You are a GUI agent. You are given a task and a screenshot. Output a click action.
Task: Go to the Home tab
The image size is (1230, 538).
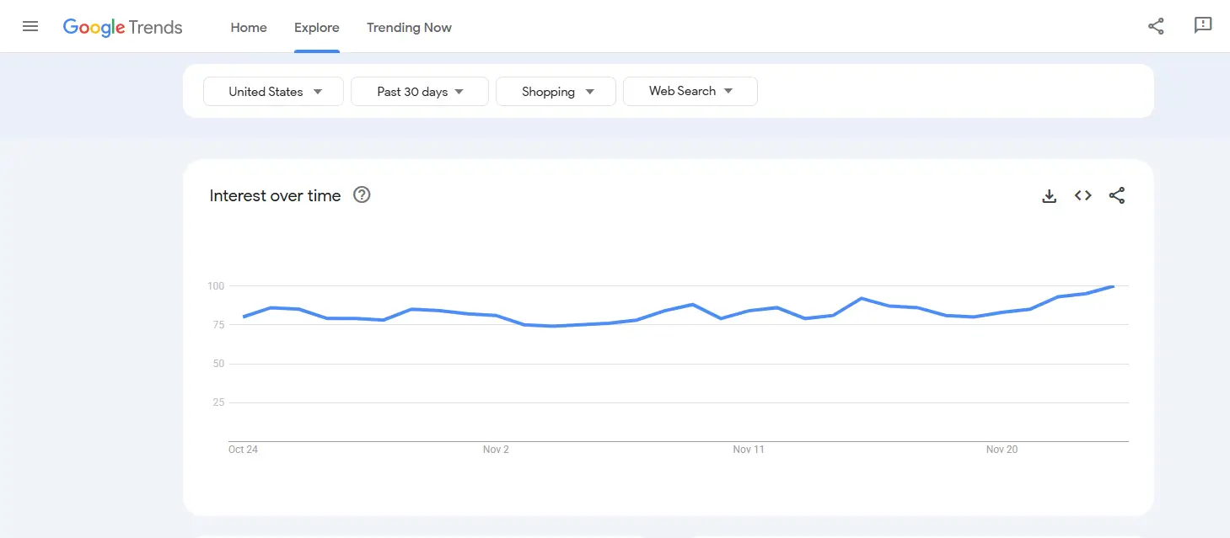pos(249,27)
